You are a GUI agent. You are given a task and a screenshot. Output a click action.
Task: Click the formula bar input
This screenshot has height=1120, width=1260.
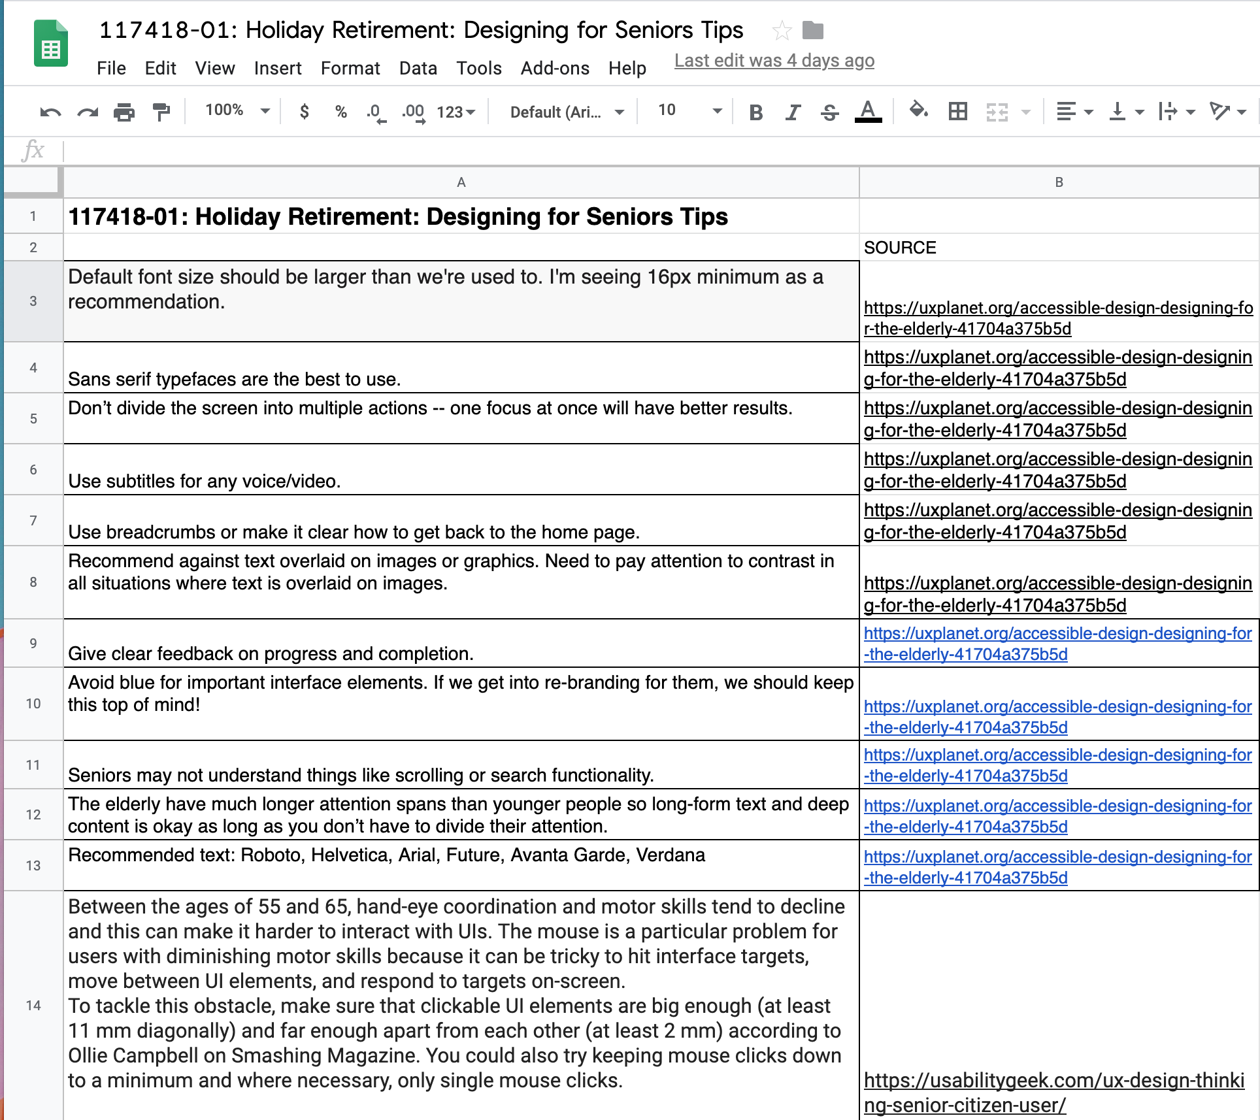tap(660, 151)
